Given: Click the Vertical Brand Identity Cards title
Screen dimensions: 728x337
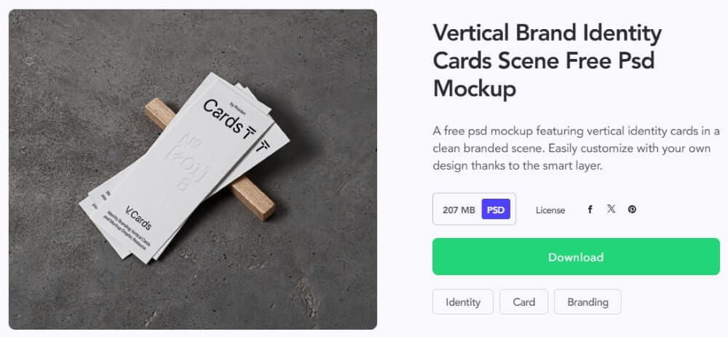Looking at the screenshot, I should [547, 60].
